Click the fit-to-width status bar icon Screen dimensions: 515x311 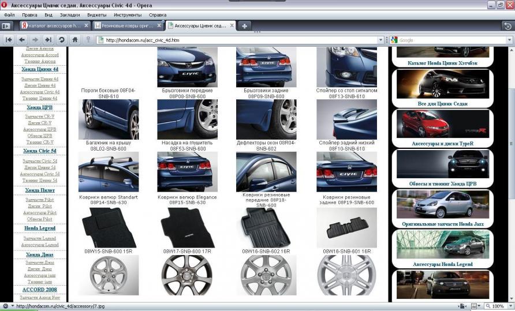[x=462, y=306]
